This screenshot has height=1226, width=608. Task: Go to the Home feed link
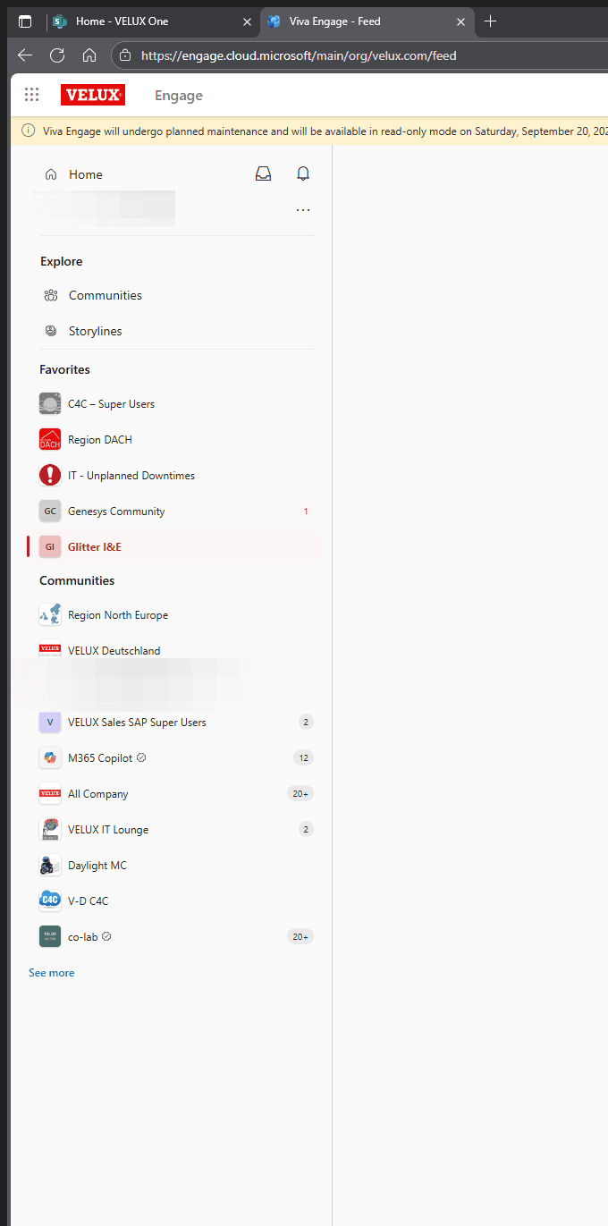tap(86, 174)
